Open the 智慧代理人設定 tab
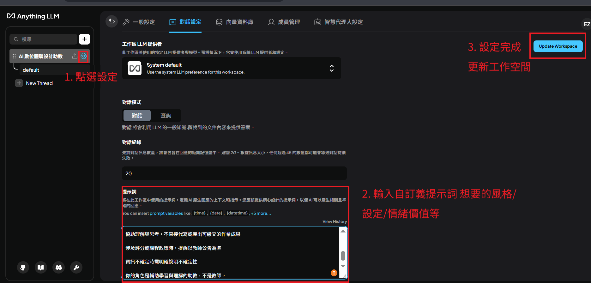The width and height of the screenshot is (591, 283). pyautogui.click(x=339, y=22)
